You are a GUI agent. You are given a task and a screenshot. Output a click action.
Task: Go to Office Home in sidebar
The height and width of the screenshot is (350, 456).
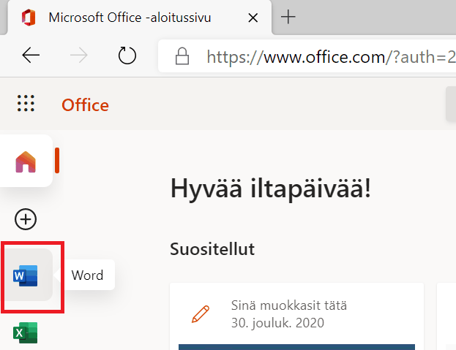(26, 162)
